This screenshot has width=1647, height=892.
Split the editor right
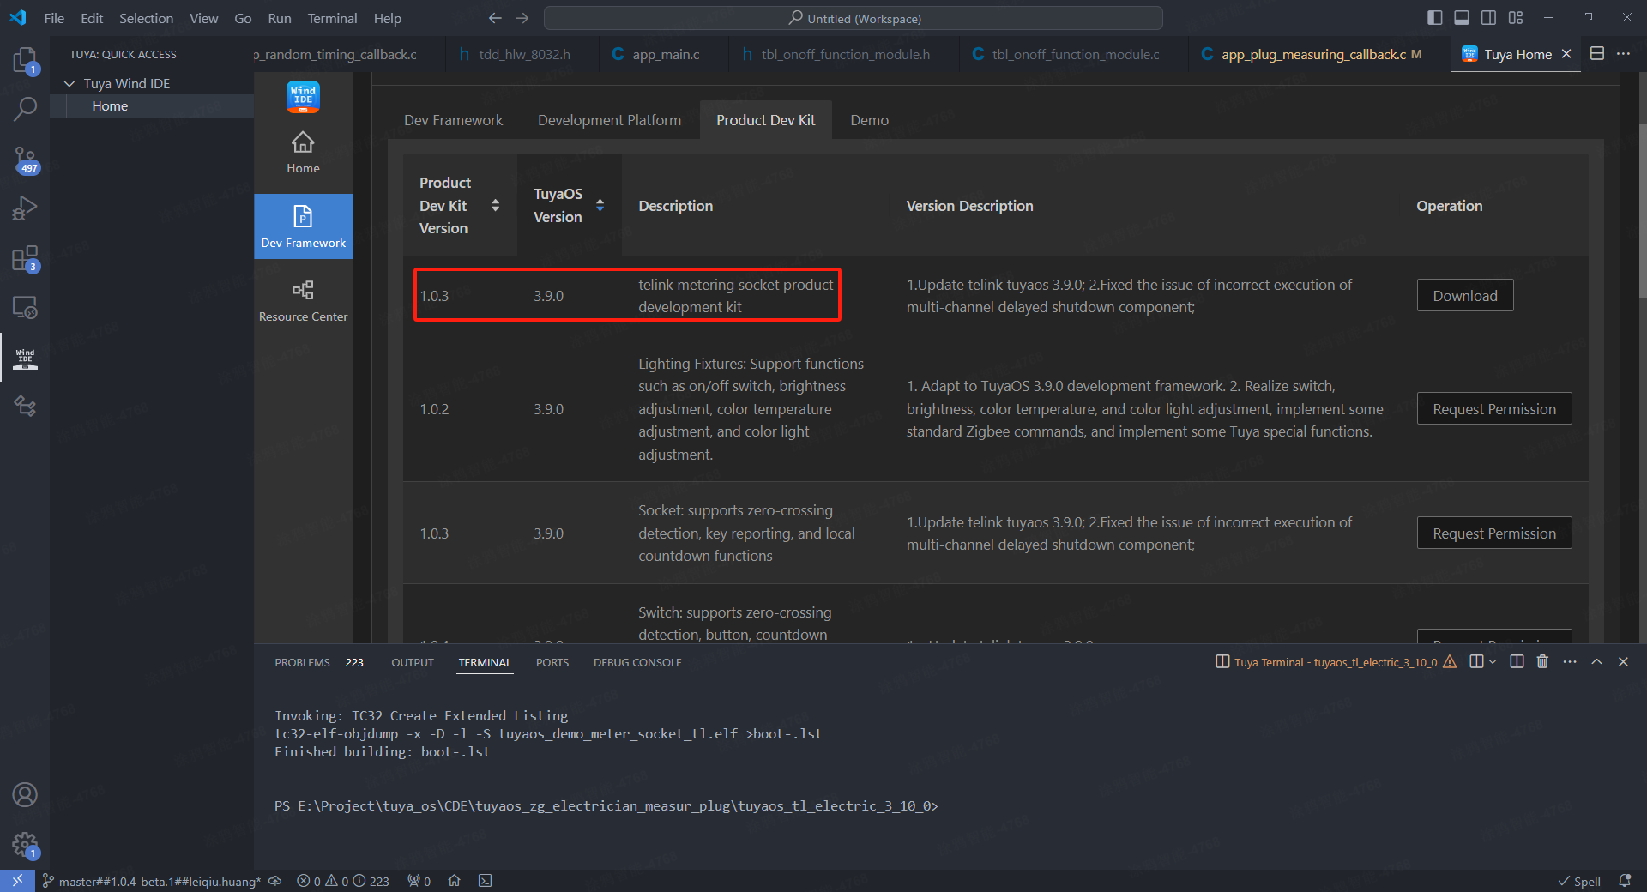coord(1597,54)
